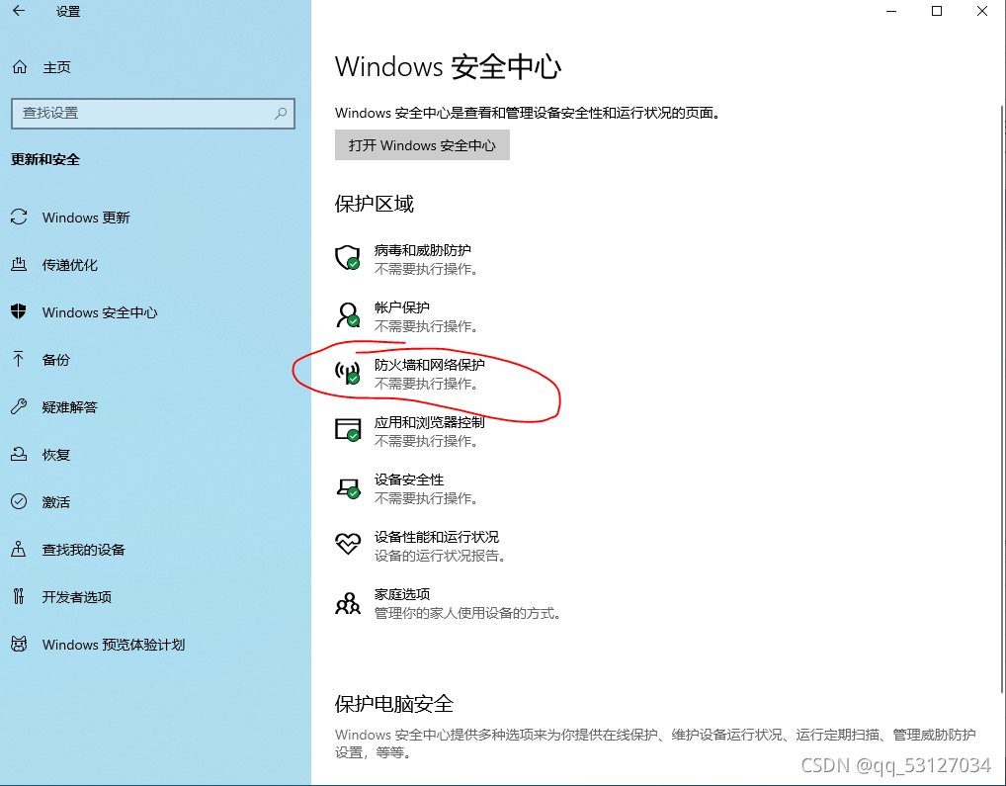This screenshot has height=786, width=1006.
Task: Click the Home house icon
Action: pos(20,66)
